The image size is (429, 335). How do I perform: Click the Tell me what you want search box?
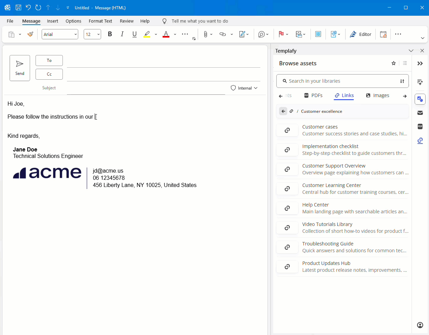click(x=200, y=21)
